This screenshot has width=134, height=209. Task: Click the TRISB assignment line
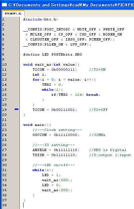(55, 155)
